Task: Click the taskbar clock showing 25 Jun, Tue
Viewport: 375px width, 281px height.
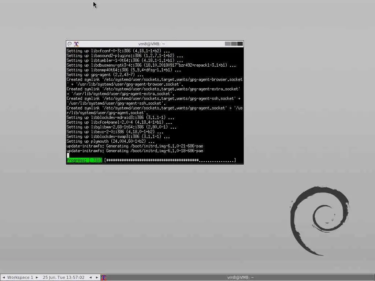Action: click(x=64, y=277)
